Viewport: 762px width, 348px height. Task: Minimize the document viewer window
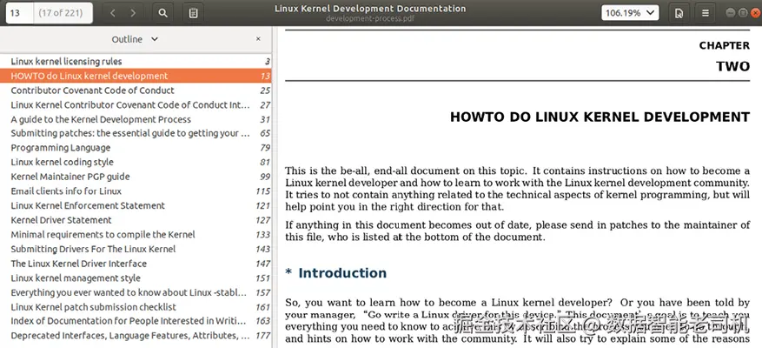pos(731,13)
